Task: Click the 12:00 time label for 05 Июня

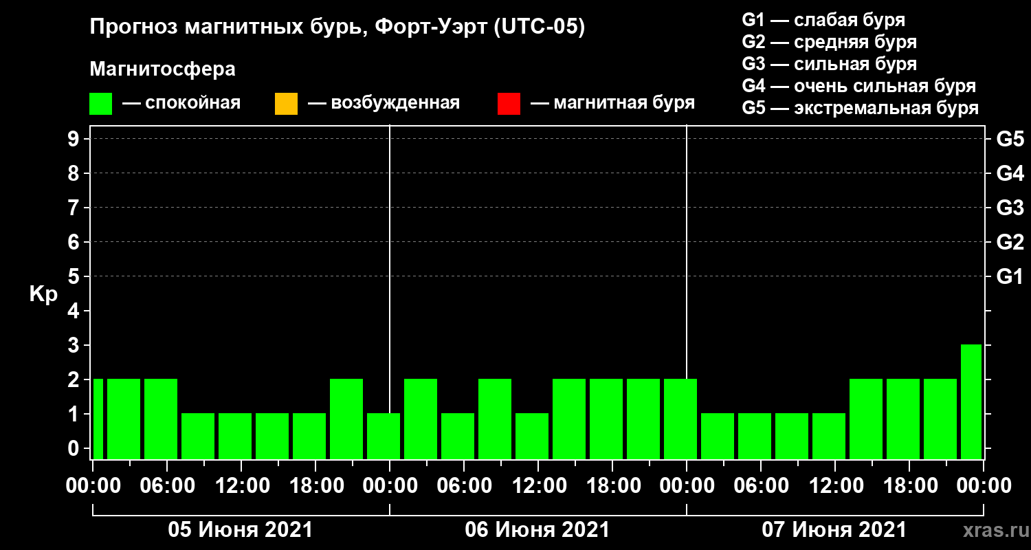Action: pos(241,485)
